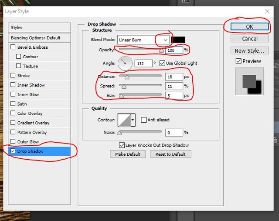
Task: Select the Stroke style entry label
Action: click(24, 75)
